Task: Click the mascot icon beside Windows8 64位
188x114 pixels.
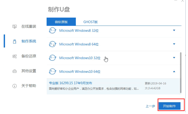Action: pyautogui.click(x=53, y=44)
